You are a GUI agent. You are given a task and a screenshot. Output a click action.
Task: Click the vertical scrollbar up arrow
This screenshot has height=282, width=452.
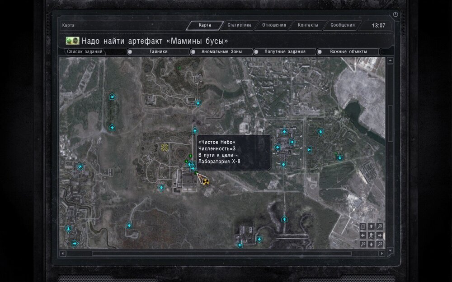(390, 60)
